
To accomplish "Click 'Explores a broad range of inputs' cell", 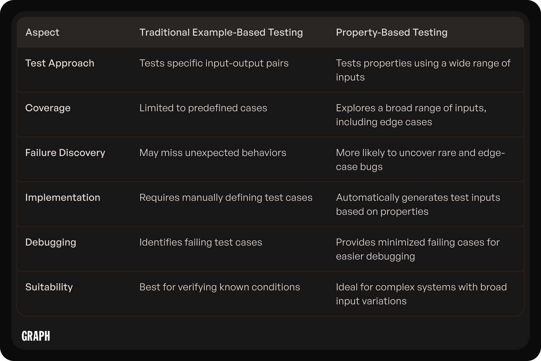I will pos(411,115).
